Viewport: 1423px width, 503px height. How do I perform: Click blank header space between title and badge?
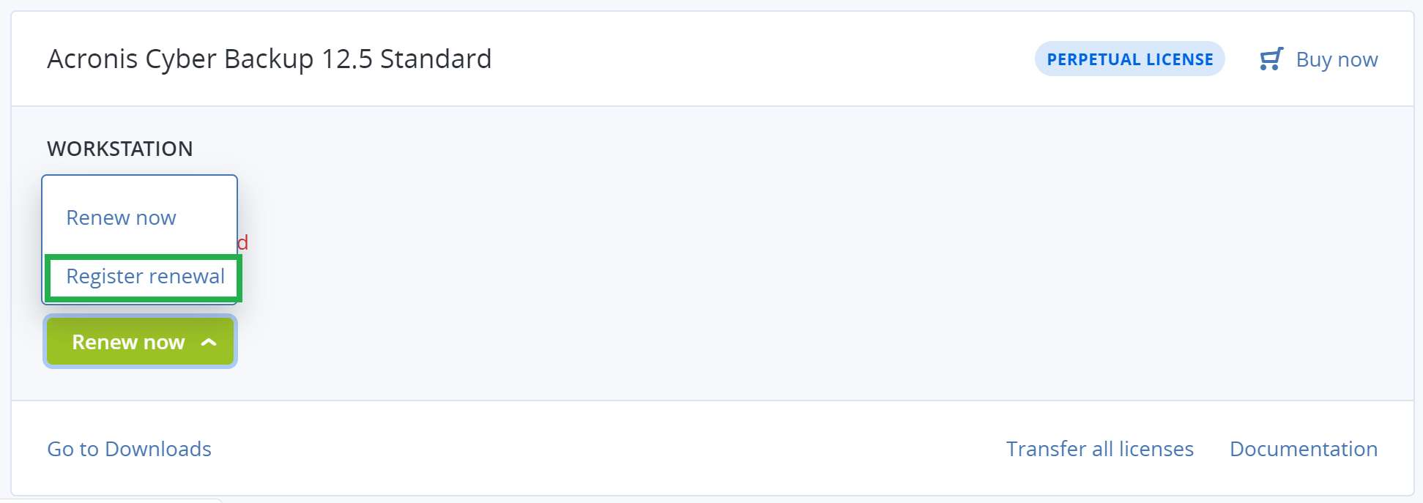pyautogui.click(x=762, y=59)
